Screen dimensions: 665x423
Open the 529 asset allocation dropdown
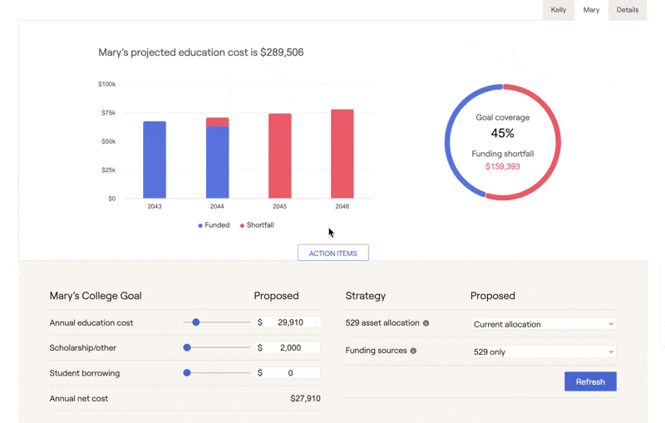(x=543, y=324)
